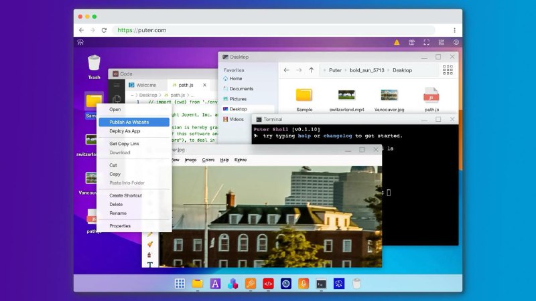Switch to the Welcome tab in Code
This screenshot has width=536, height=301.
146,86
